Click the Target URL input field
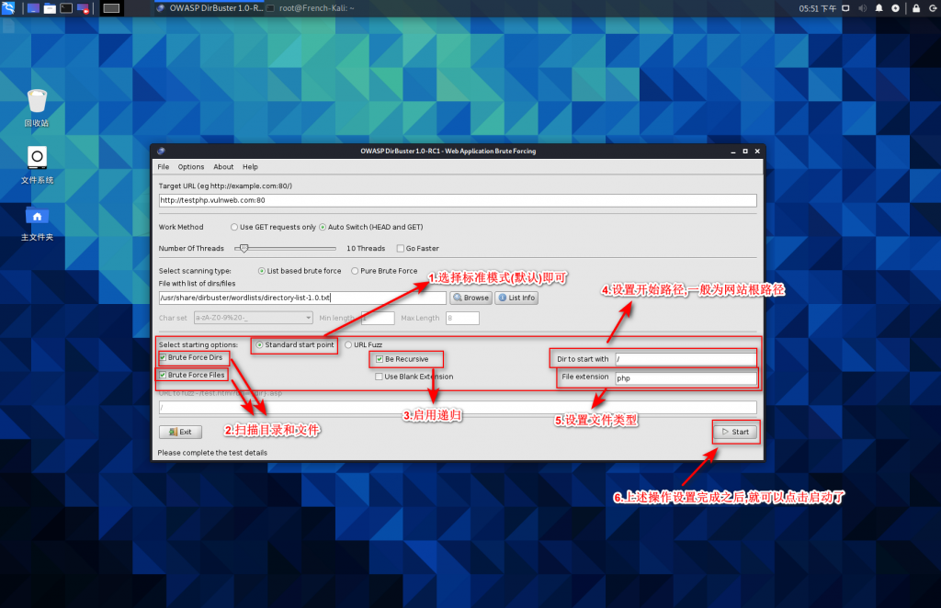 (458, 200)
